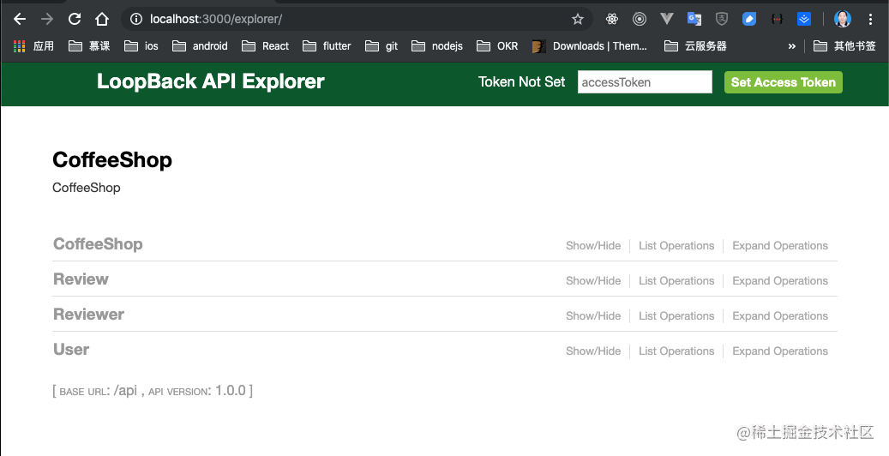
Task: Expand Operations for CoffeeShop
Action: [x=780, y=246]
